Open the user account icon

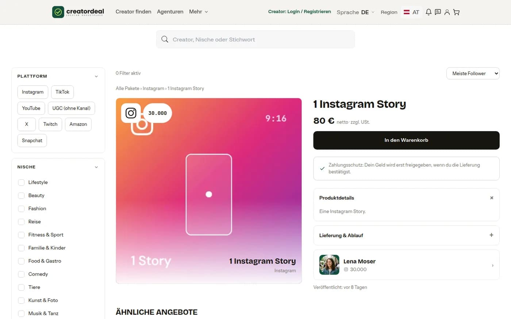447,12
